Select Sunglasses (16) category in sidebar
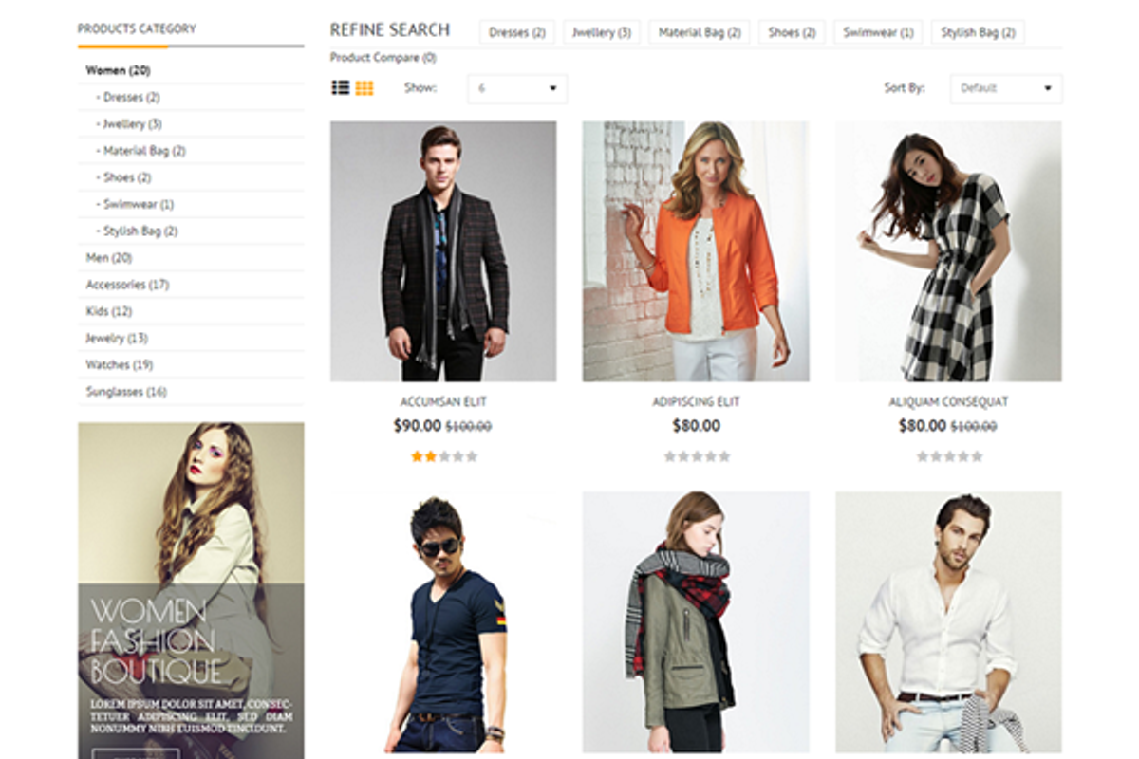Screen dimensions: 1139x759 [x=126, y=391]
